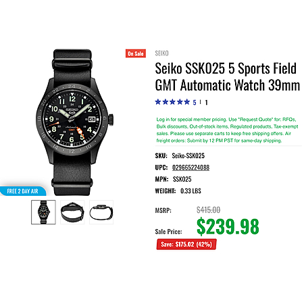The width and height of the screenshot is (304, 304).
Task: Open the review count next to rating
Action: click(x=206, y=103)
